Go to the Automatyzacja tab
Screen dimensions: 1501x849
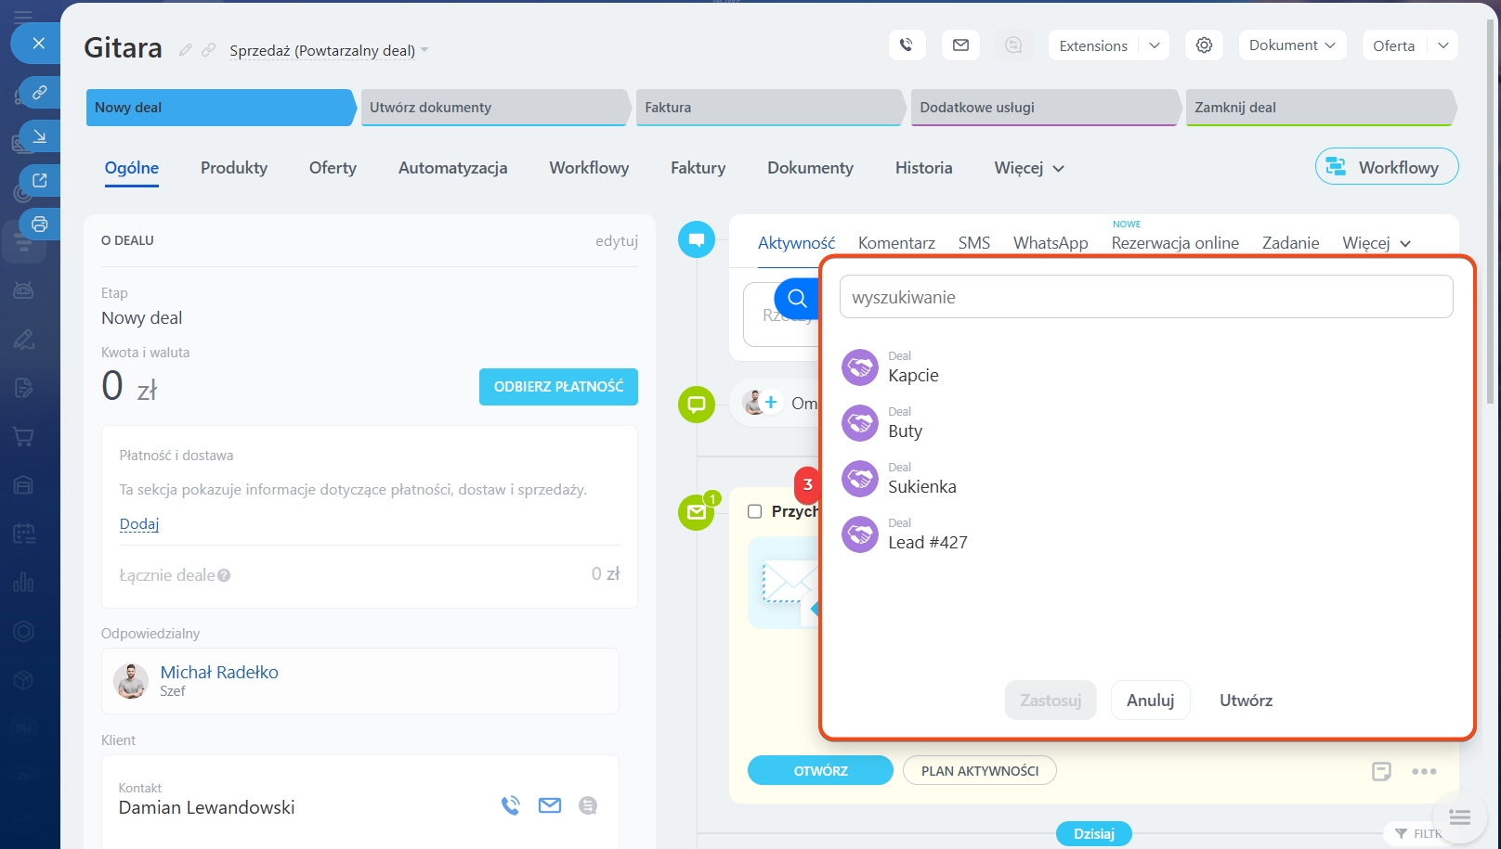[453, 168]
